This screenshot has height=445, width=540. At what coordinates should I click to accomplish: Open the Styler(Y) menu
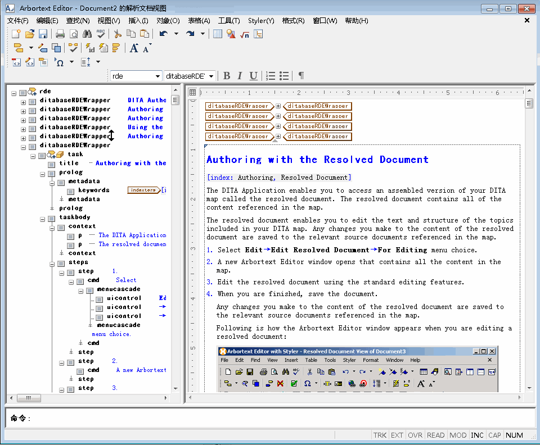[x=261, y=21]
